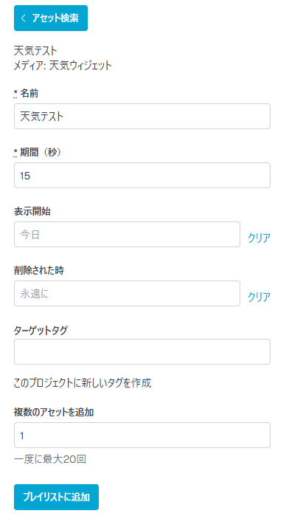Image resolution: width=289 pixels, height=530 pixels.
Task: Open the 表示開始 date field
Action: tap(127, 234)
